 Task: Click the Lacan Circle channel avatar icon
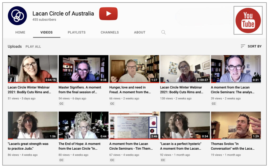point(17,16)
